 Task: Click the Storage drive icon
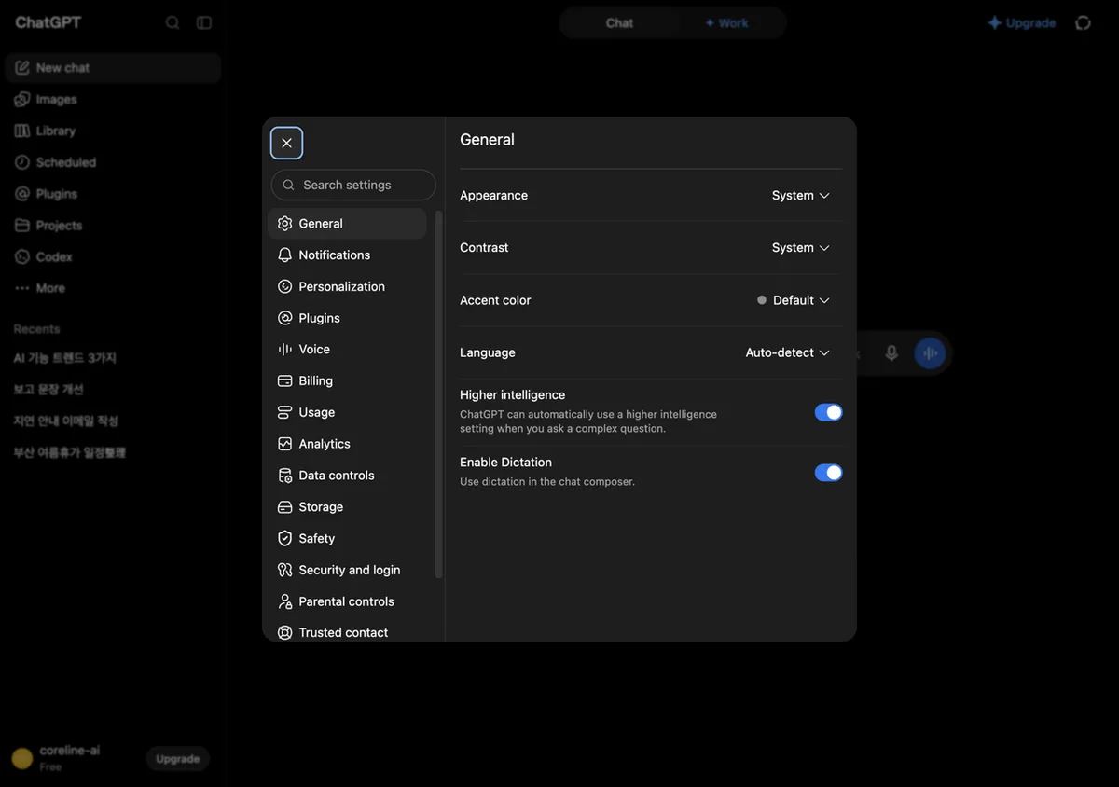point(285,507)
